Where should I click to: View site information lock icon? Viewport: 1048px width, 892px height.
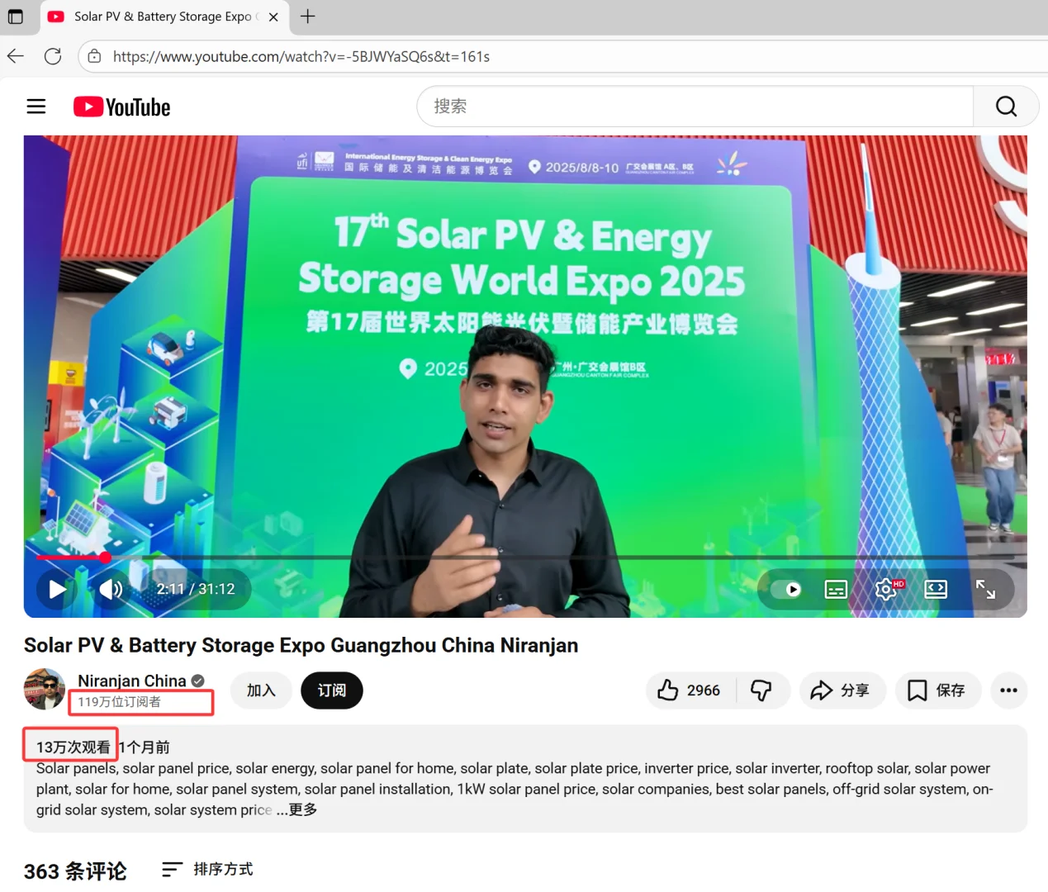tap(95, 56)
